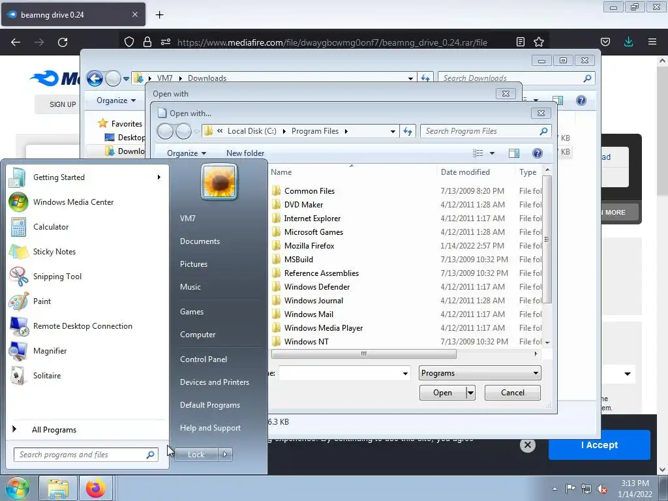Click the Save to Pocket icon
The image size is (668, 501).
point(605,42)
